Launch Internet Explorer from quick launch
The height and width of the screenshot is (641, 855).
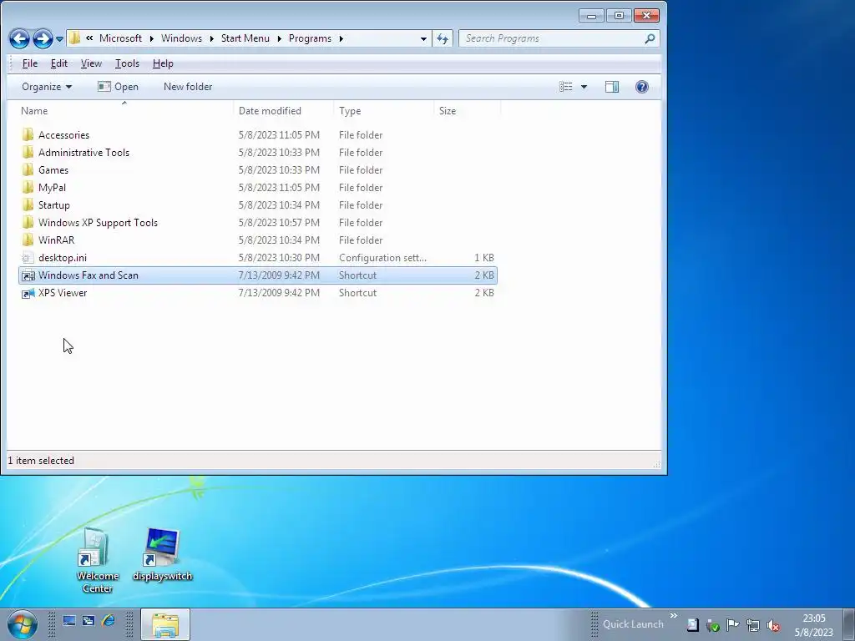(x=108, y=620)
